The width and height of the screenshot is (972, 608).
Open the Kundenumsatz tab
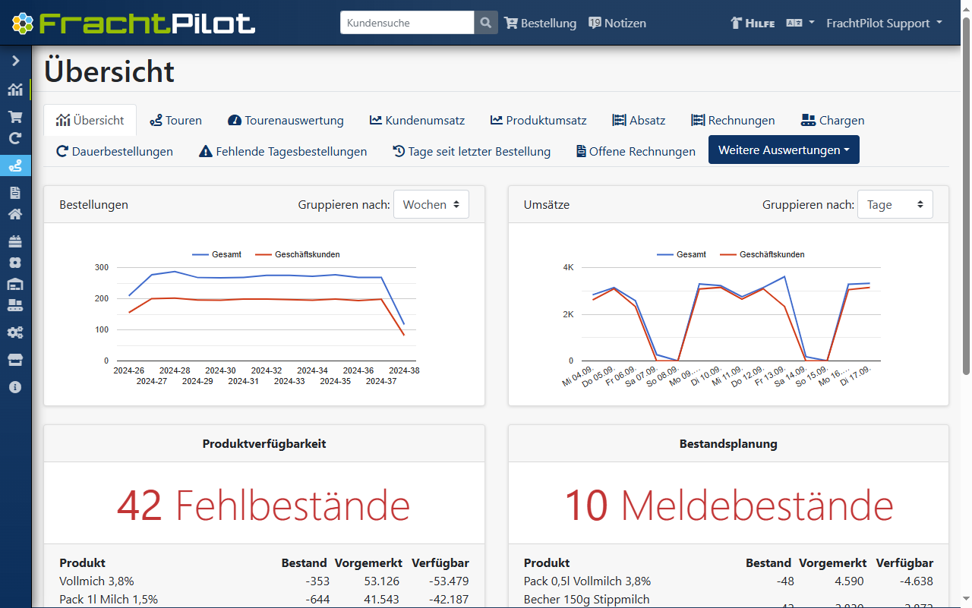click(417, 120)
